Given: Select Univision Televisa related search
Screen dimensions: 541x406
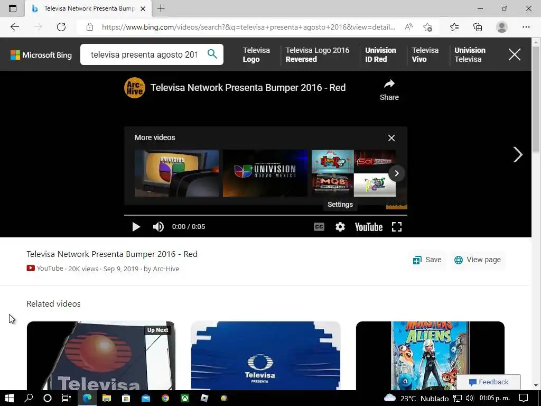Looking at the screenshot, I should tap(470, 54).
